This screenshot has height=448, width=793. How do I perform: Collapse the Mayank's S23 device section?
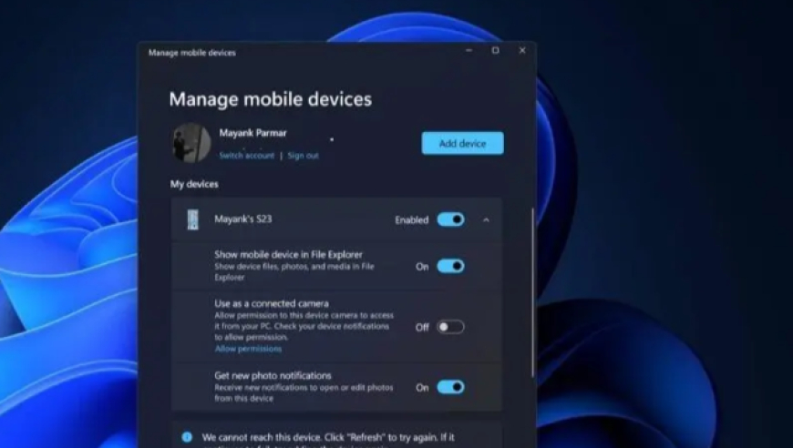coord(486,219)
